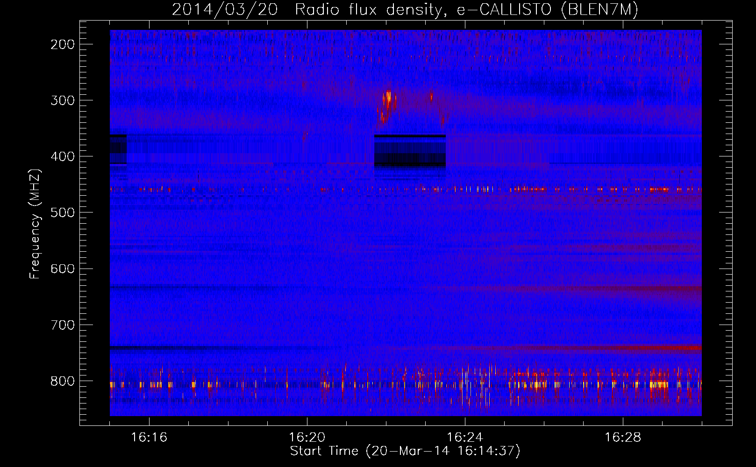Click the 16:24 time tick label
The height and width of the screenshot is (467, 756).
(x=465, y=437)
